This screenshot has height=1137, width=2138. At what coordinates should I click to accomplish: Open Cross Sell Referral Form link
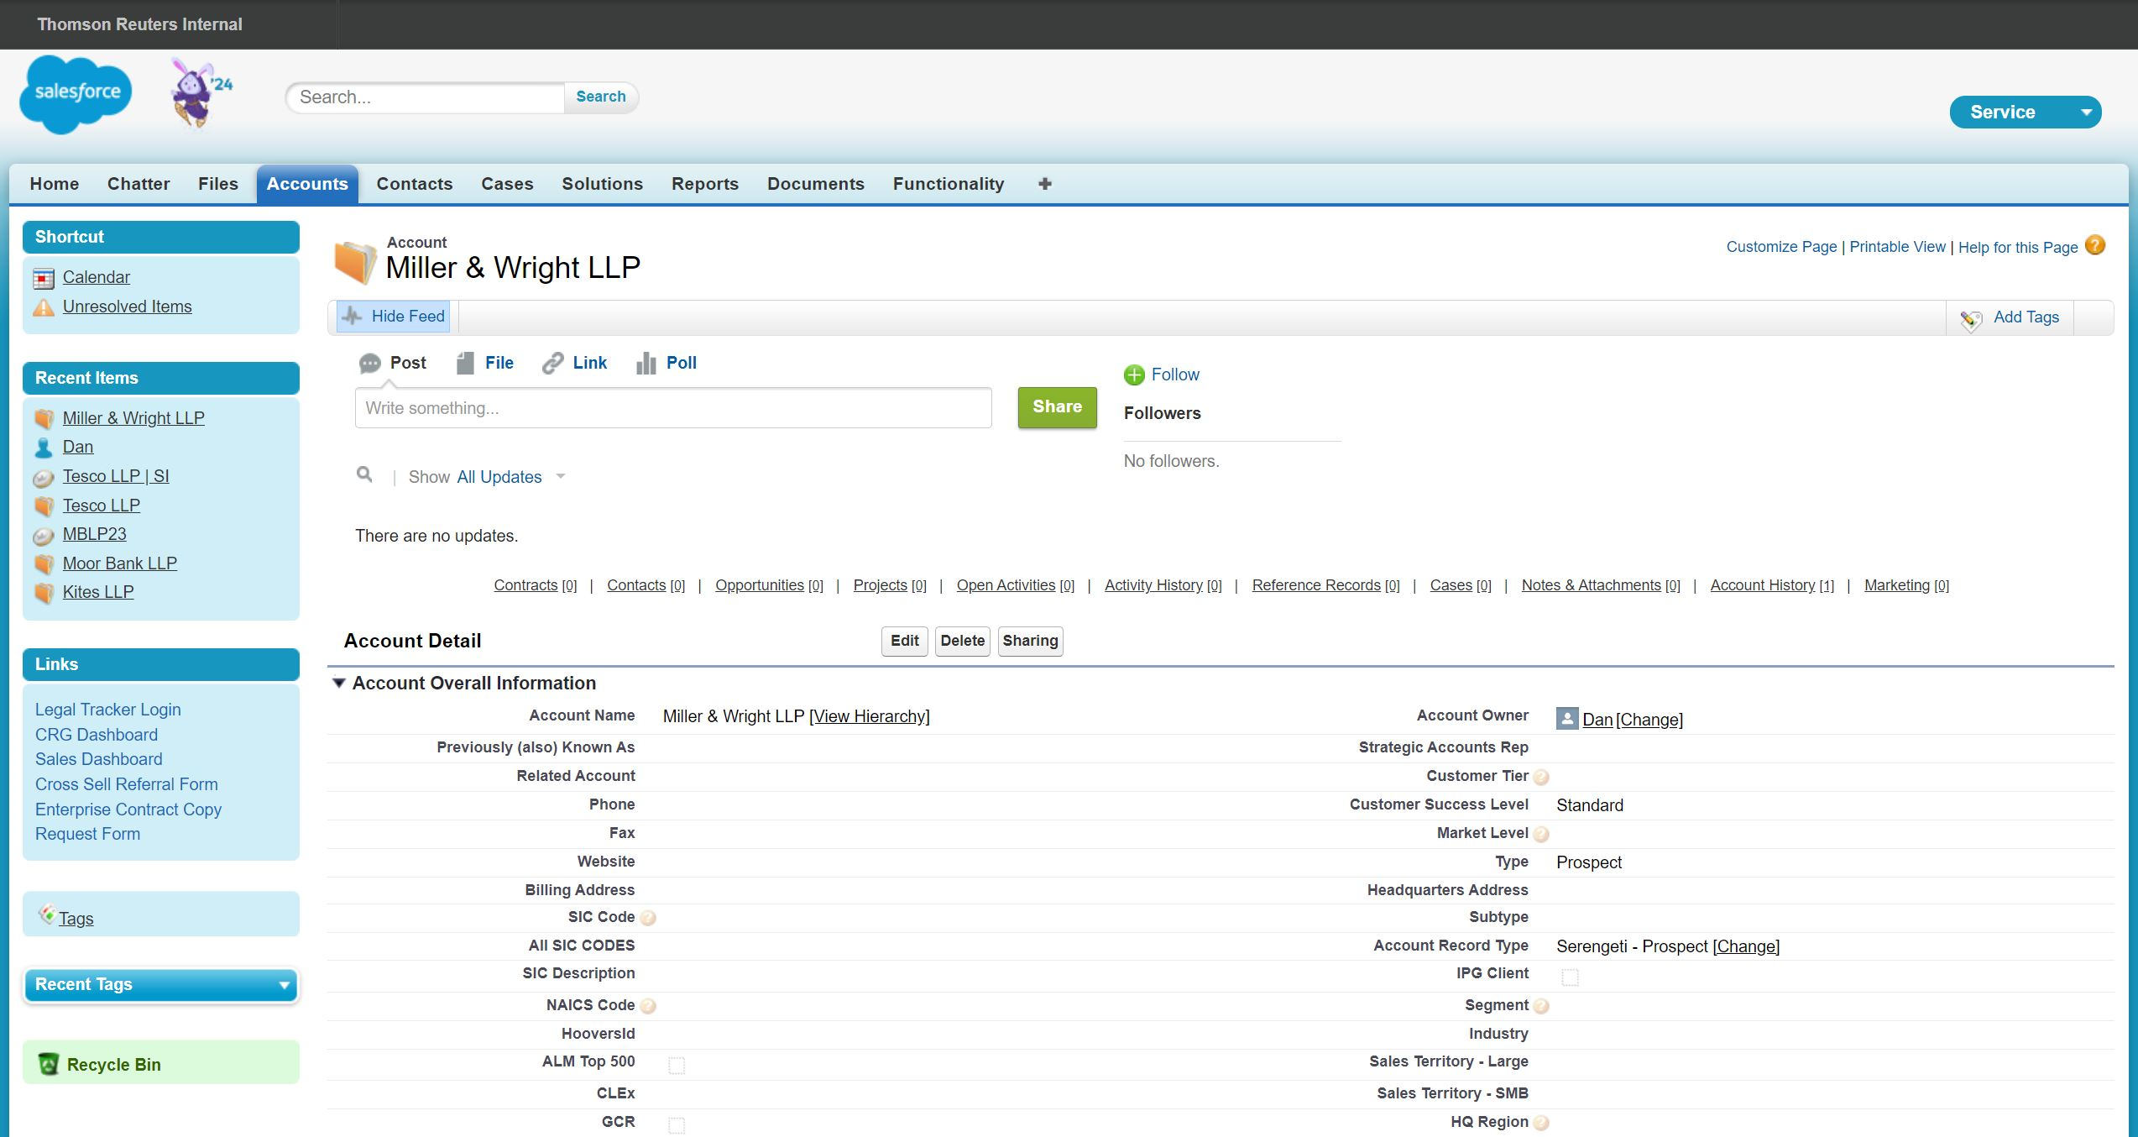[x=126, y=784]
